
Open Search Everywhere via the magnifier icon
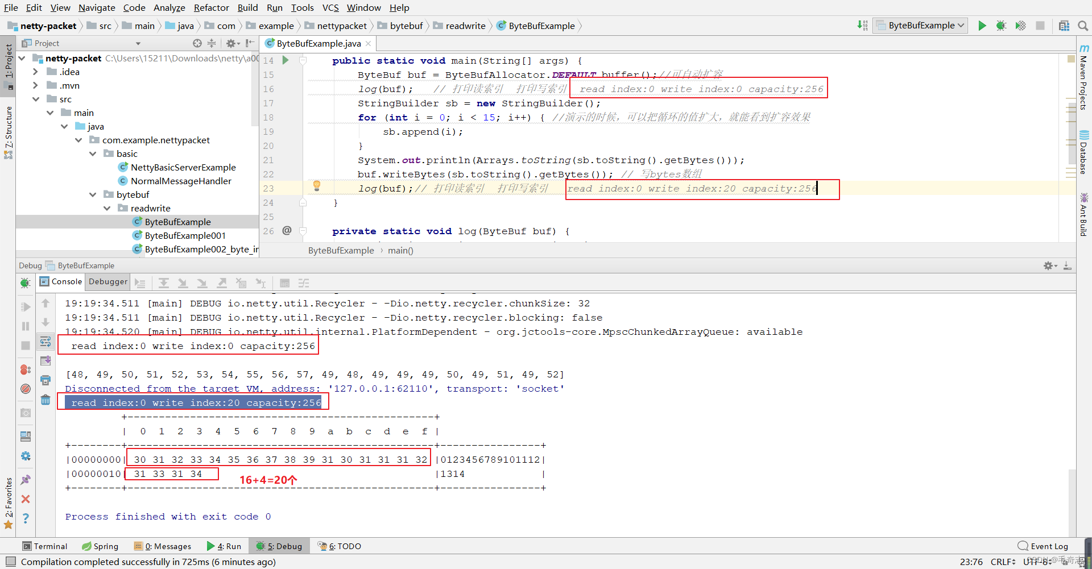(1083, 26)
